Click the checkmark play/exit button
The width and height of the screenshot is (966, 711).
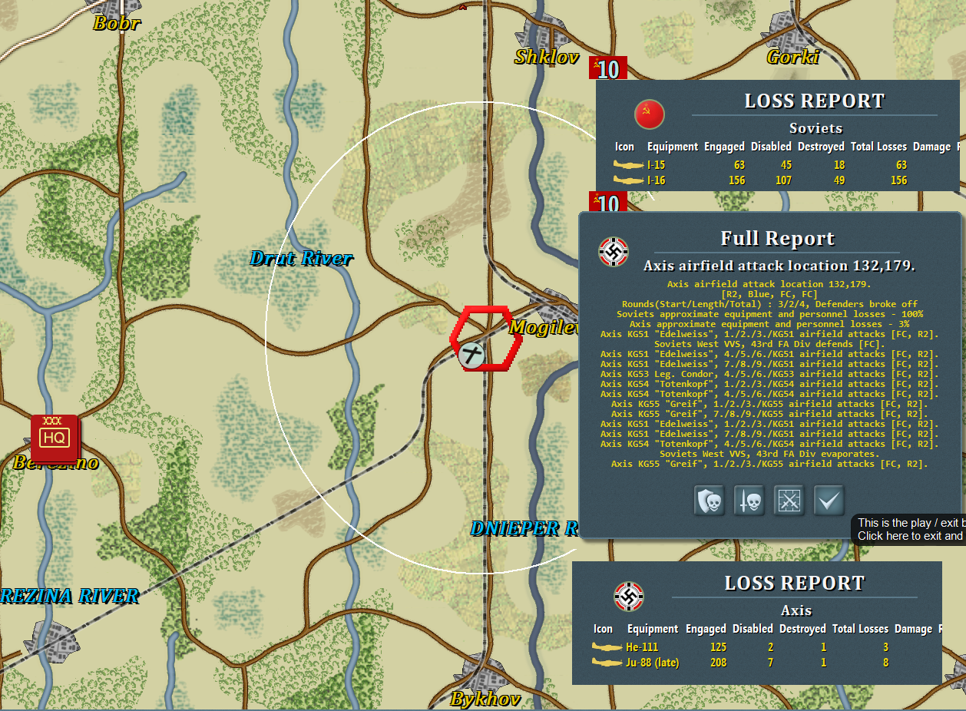(829, 501)
